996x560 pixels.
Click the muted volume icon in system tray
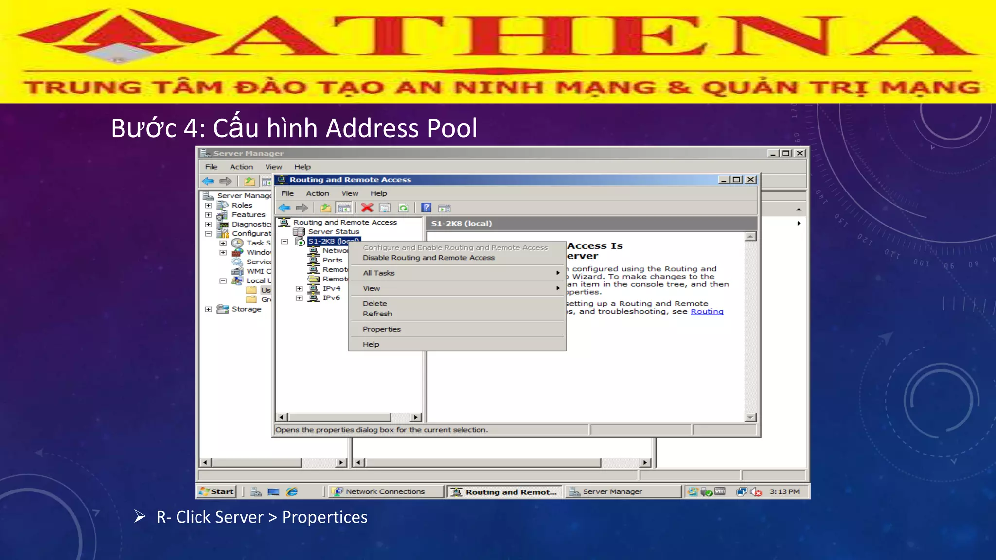[756, 492]
